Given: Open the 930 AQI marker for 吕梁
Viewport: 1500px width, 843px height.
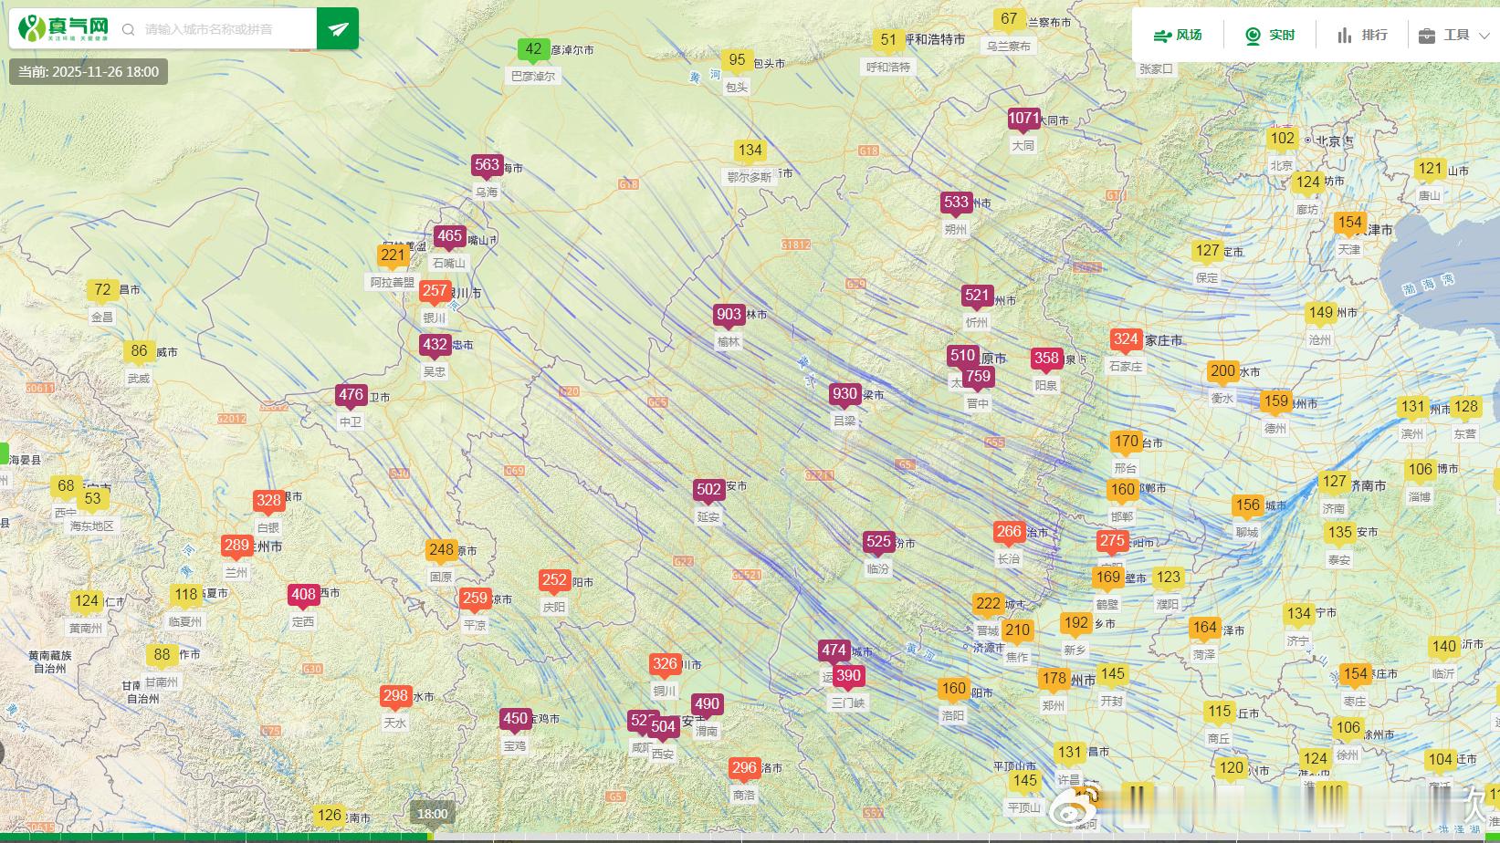Looking at the screenshot, I should [x=844, y=396].
